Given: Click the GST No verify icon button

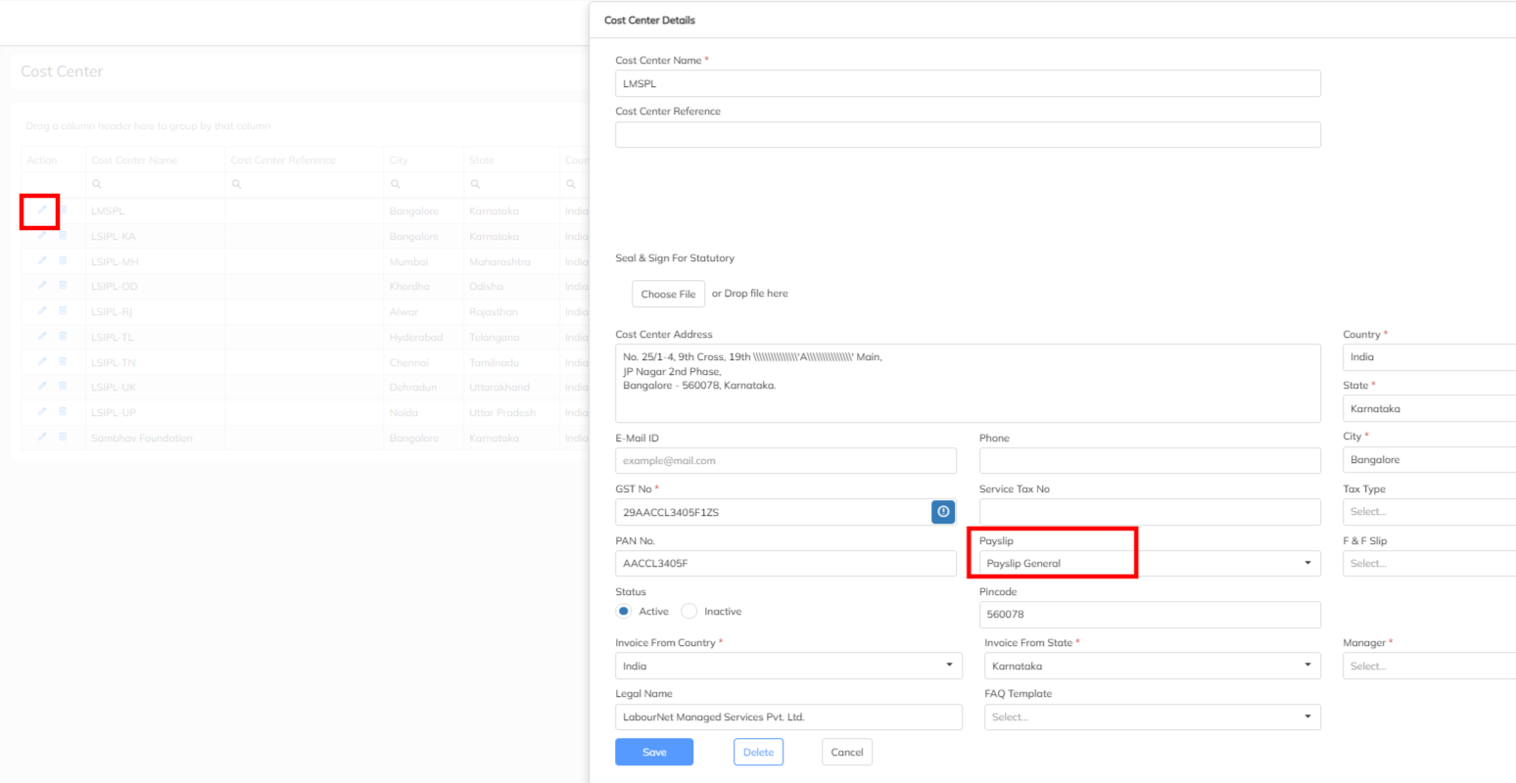Looking at the screenshot, I should pos(942,512).
